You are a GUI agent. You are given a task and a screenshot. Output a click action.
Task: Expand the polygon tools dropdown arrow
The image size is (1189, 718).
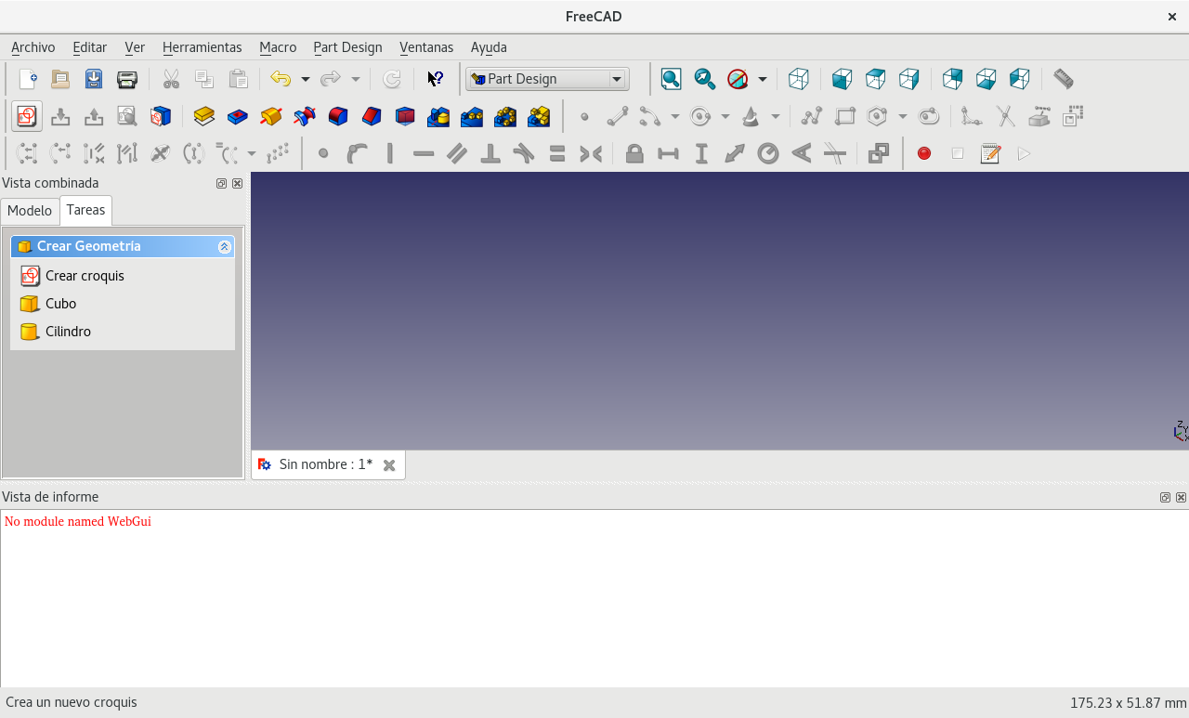pyautogui.click(x=902, y=116)
